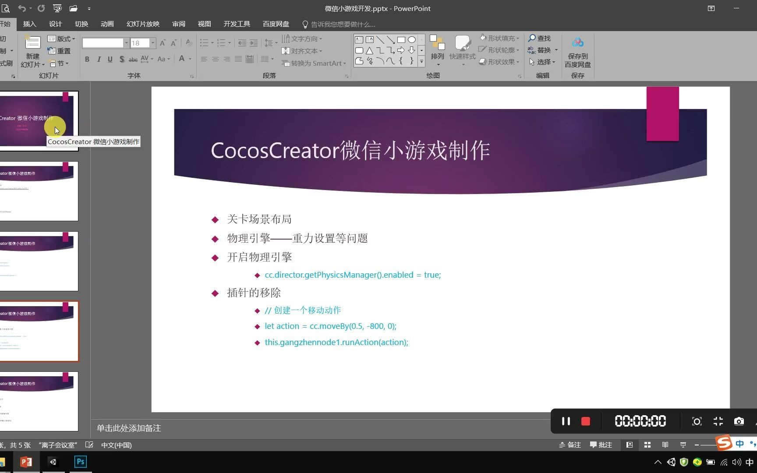
Task: Click the Replace (替换) button
Action: point(543,50)
